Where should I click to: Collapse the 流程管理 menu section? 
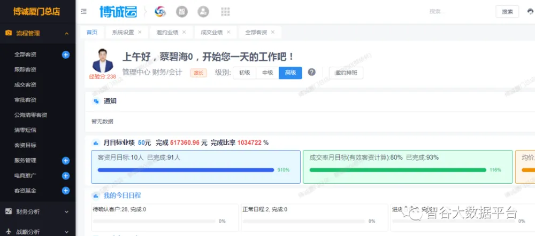point(66,34)
